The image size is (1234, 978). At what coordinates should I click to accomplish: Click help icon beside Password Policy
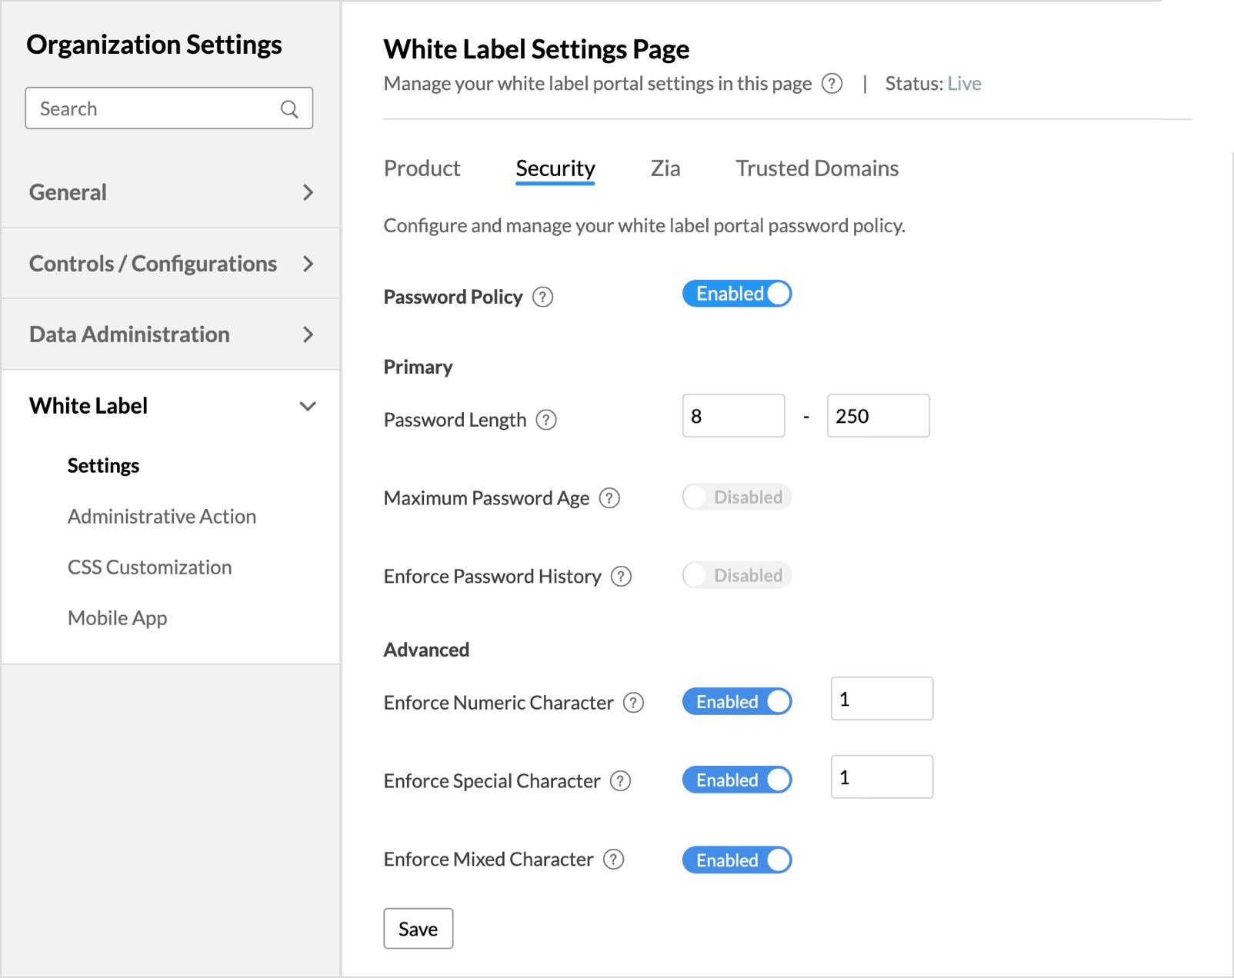[x=542, y=297]
